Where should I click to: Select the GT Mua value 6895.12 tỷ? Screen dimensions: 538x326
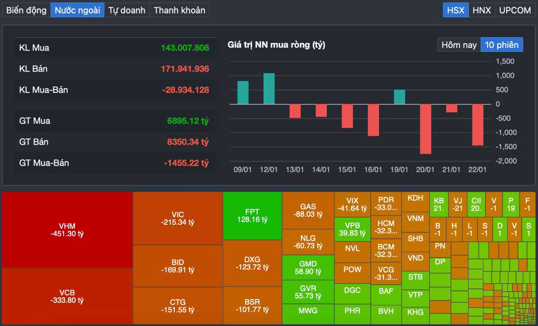point(188,121)
